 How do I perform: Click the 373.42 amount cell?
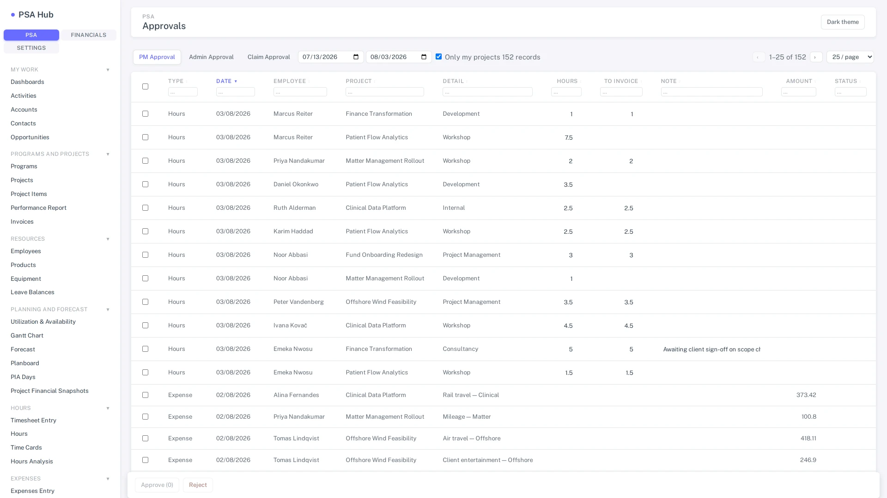click(806, 395)
